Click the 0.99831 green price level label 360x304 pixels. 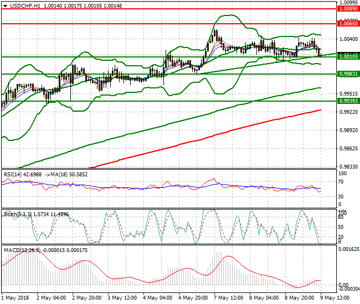click(x=348, y=74)
